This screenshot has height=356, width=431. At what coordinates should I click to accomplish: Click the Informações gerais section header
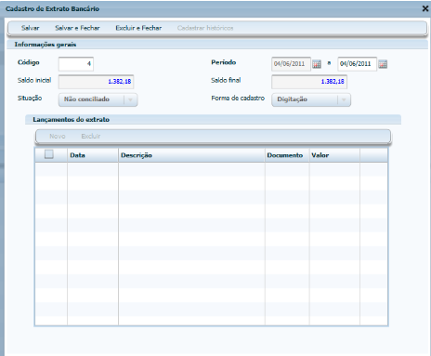[217, 45]
